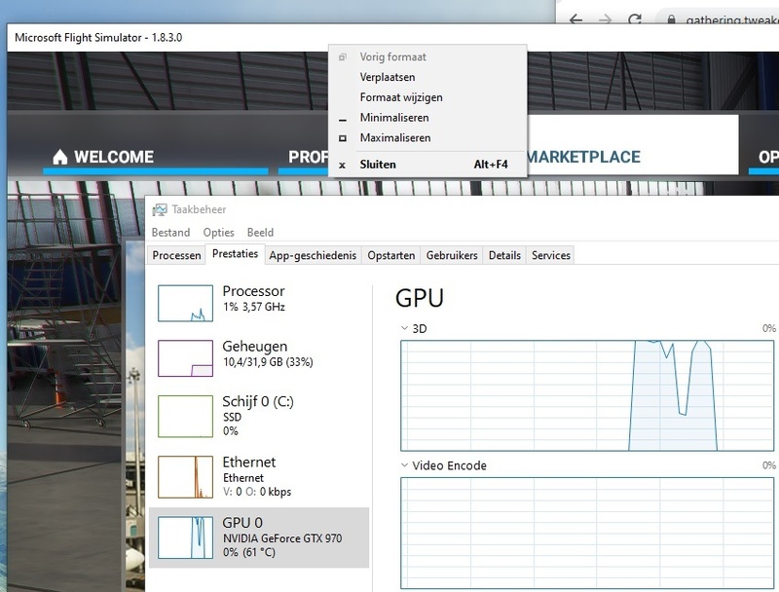
Task: Open the 3D engine dropdown chevron
Action: [404, 328]
